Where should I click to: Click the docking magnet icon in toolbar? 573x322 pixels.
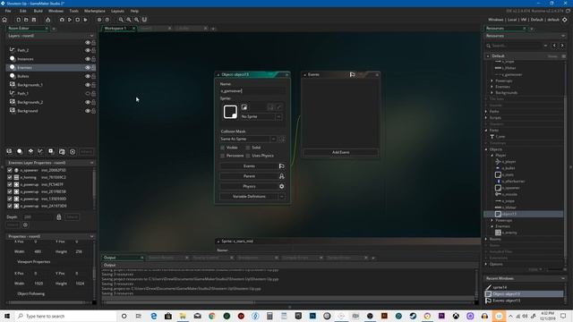[x=144, y=20]
